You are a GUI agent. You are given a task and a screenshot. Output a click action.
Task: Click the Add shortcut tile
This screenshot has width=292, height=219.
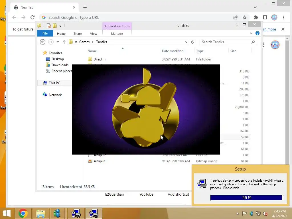[x=179, y=194]
